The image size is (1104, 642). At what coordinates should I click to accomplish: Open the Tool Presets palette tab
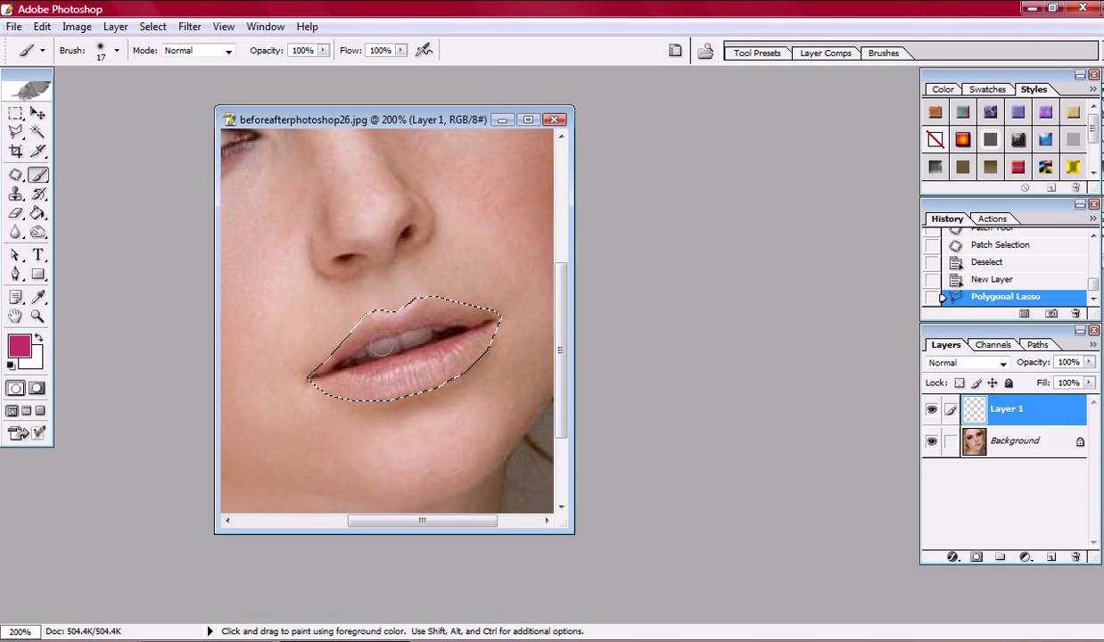(756, 53)
